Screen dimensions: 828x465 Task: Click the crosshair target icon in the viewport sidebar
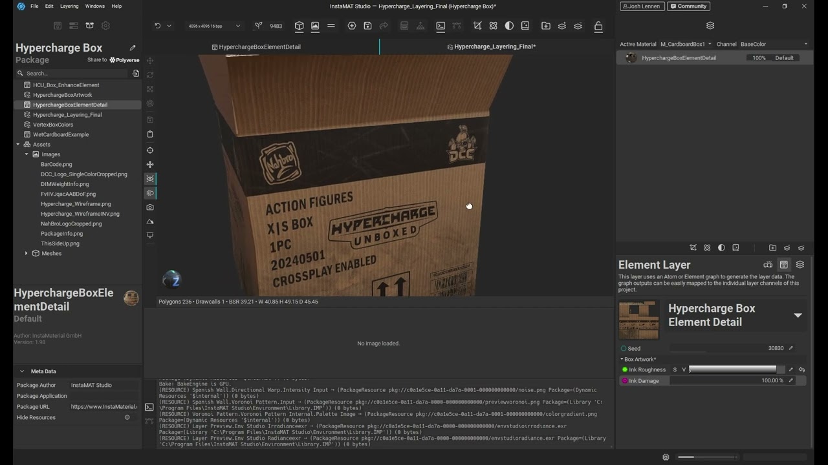pyautogui.click(x=150, y=150)
